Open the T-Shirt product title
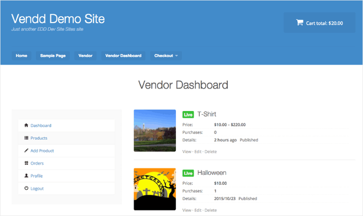The width and height of the screenshot is (363, 216). 207,114
